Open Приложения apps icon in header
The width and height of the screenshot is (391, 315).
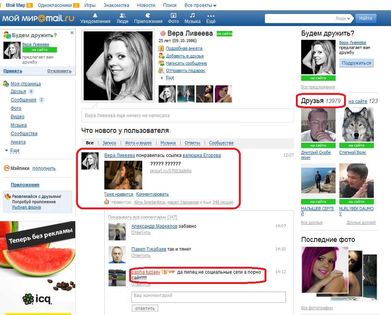(x=148, y=15)
